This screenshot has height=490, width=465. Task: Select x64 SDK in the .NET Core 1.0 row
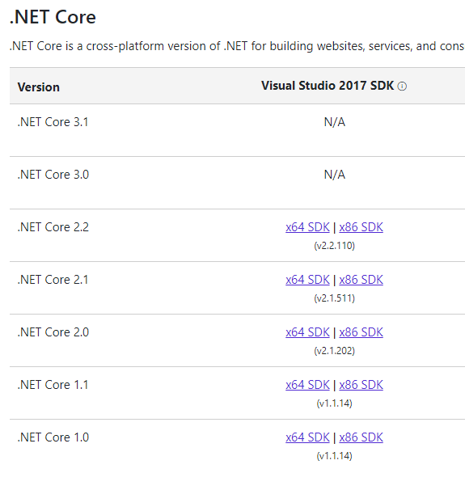307,437
